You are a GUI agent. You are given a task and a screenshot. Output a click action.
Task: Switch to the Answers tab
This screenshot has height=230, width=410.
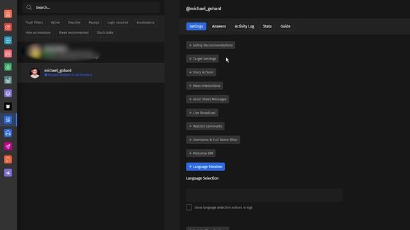pos(219,26)
